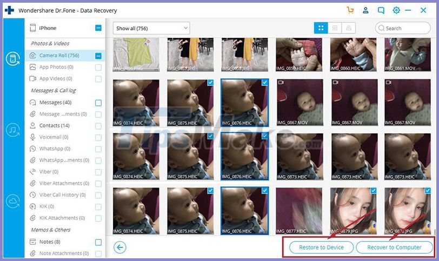This screenshot has width=439, height=261.
Task: Select recover from iCloud sidebar icon
Action: 13,201
